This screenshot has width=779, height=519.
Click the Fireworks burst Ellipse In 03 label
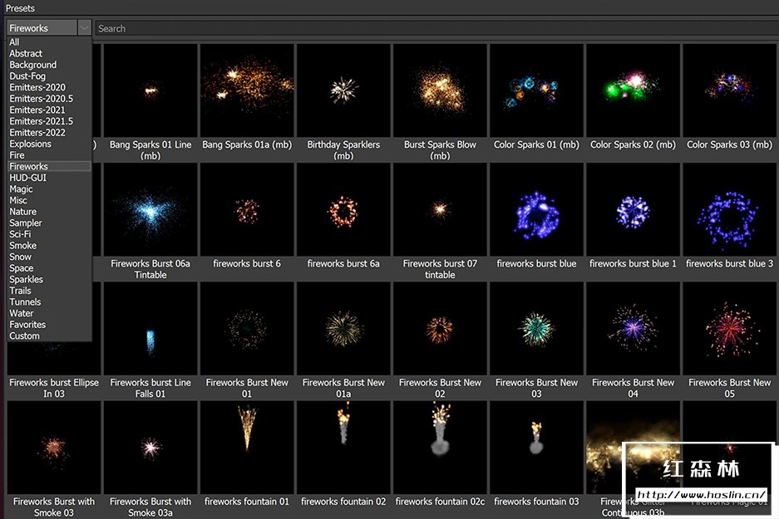click(x=54, y=388)
